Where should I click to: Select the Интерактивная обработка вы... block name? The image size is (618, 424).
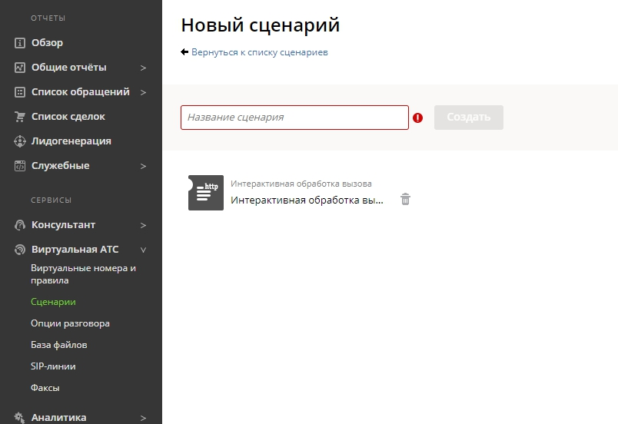[x=307, y=200]
